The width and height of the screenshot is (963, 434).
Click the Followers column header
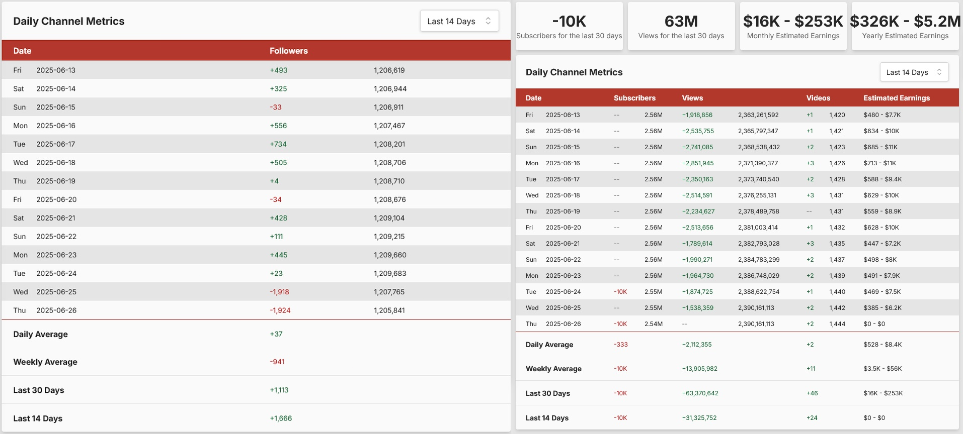[x=288, y=51]
